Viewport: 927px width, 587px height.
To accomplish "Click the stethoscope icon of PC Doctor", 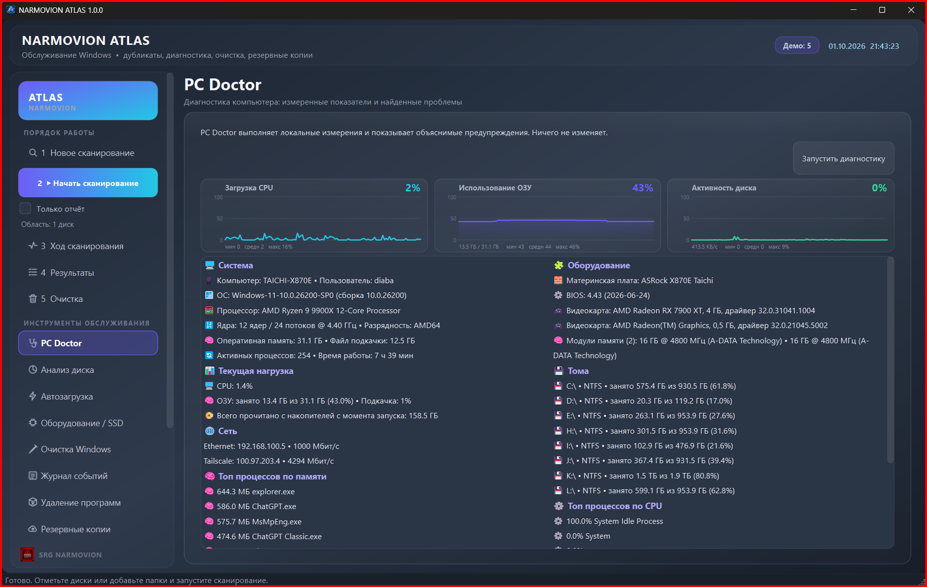I will point(33,343).
